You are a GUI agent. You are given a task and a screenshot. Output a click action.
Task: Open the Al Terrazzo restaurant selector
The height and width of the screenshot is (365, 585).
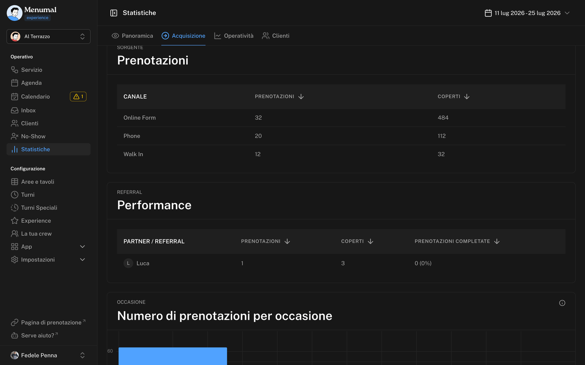(x=48, y=36)
